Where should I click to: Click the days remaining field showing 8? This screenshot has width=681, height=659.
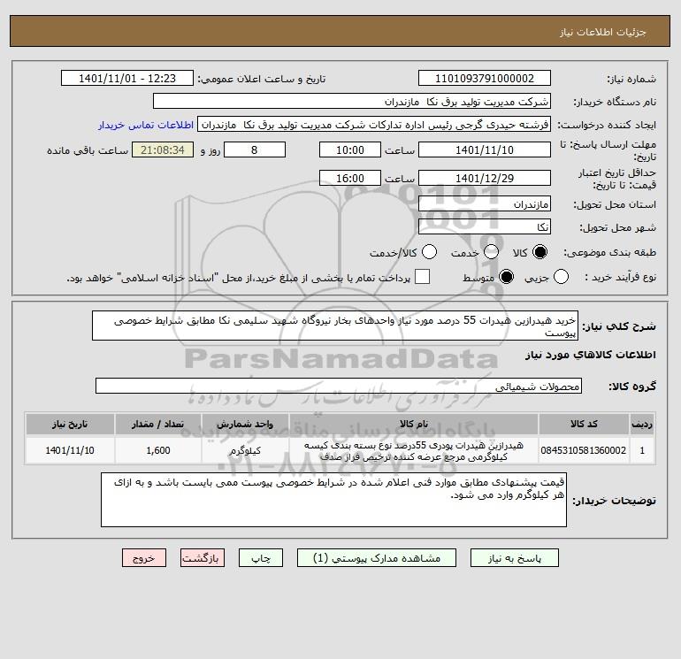pos(255,149)
